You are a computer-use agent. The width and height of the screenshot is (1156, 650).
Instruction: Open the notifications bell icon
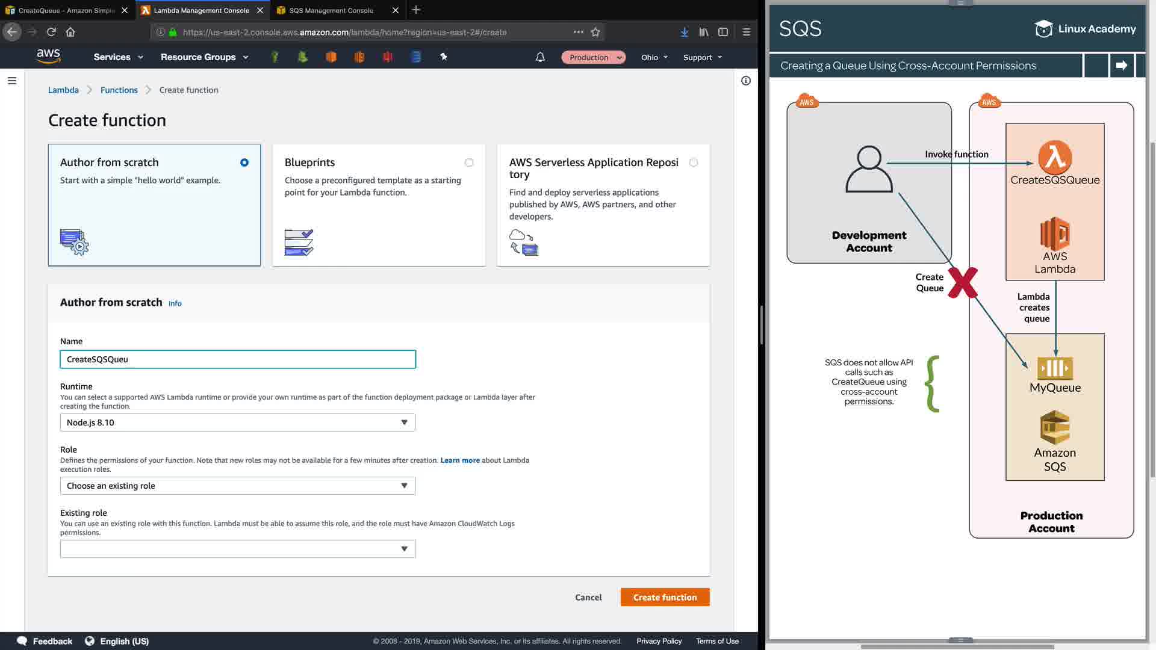pos(540,57)
